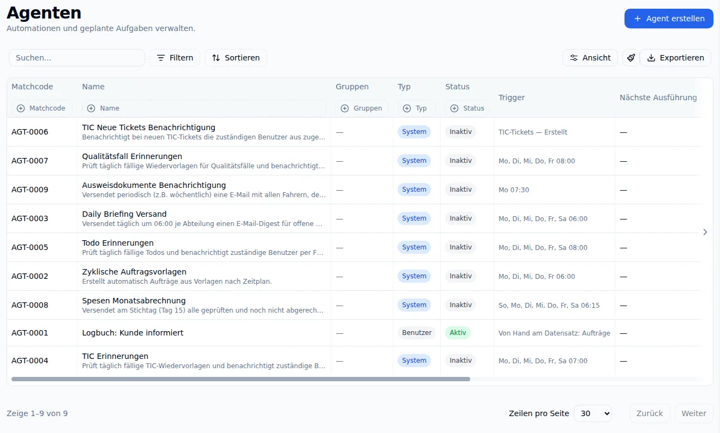This screenshot has width=720, height=433.
Task: Click matchcode AGT-0008
Action: coord(30,305)
